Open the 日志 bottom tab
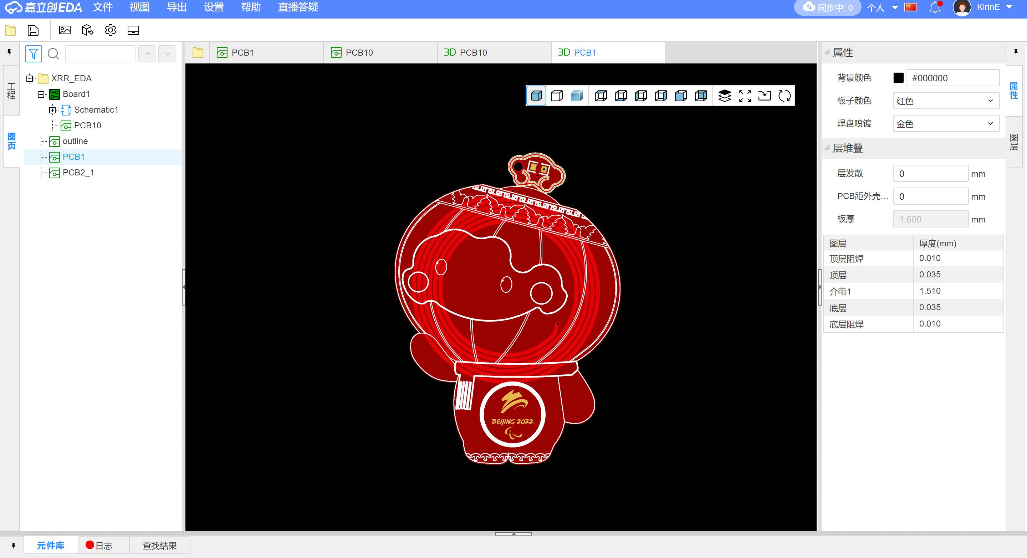Viewport: 1027px width, 558px height. tap(103, 545)
